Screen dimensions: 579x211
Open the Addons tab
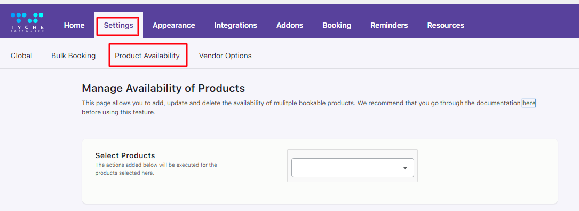[290, 26]
